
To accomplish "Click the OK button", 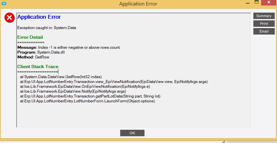I will click(132, 133).
